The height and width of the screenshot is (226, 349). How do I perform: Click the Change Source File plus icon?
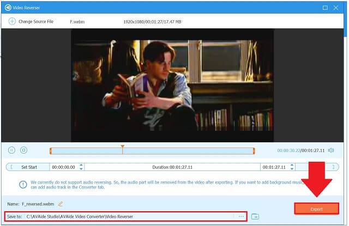coord(12,21)
